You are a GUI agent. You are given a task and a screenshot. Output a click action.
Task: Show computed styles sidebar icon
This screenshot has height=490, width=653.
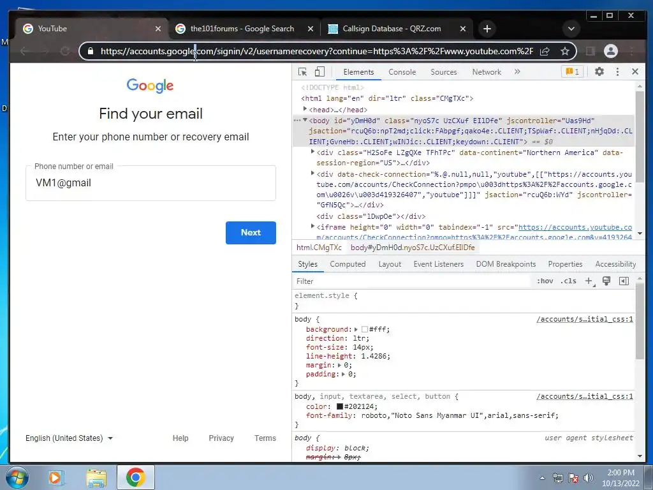(x=624, y=281)
